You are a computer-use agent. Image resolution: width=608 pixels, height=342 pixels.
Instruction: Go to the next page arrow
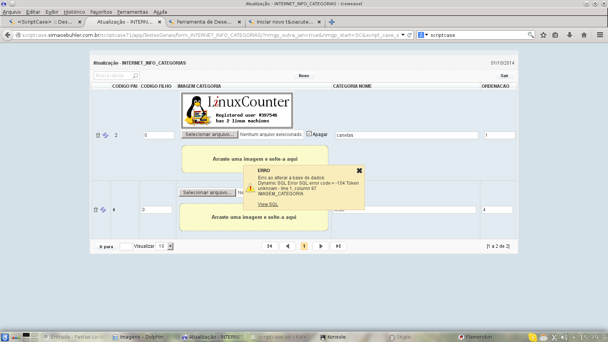[321, 246]
